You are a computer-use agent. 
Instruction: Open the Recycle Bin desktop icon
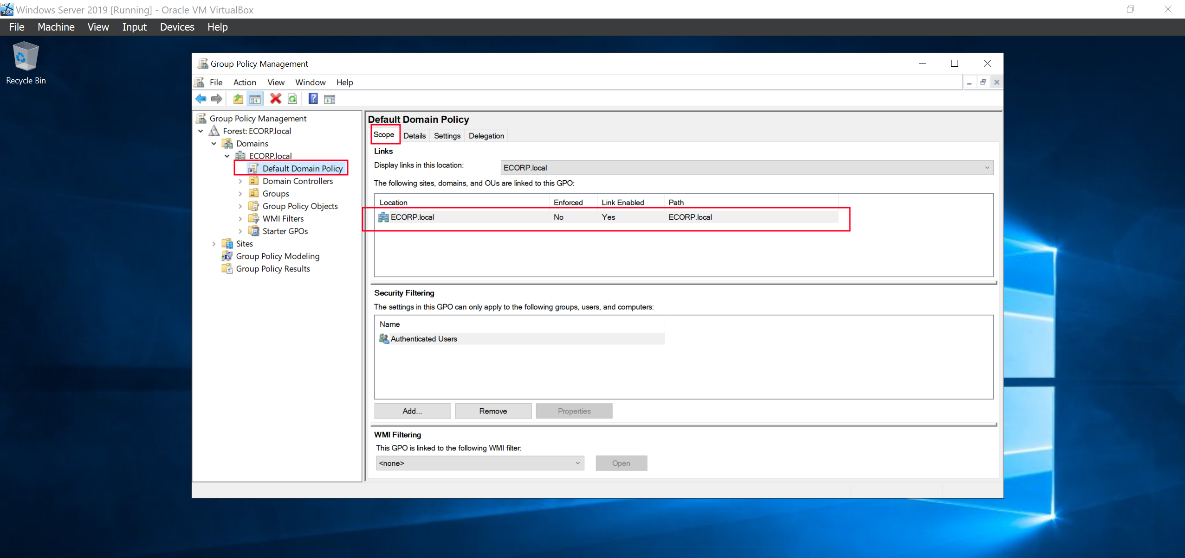[x=26, y=63]
